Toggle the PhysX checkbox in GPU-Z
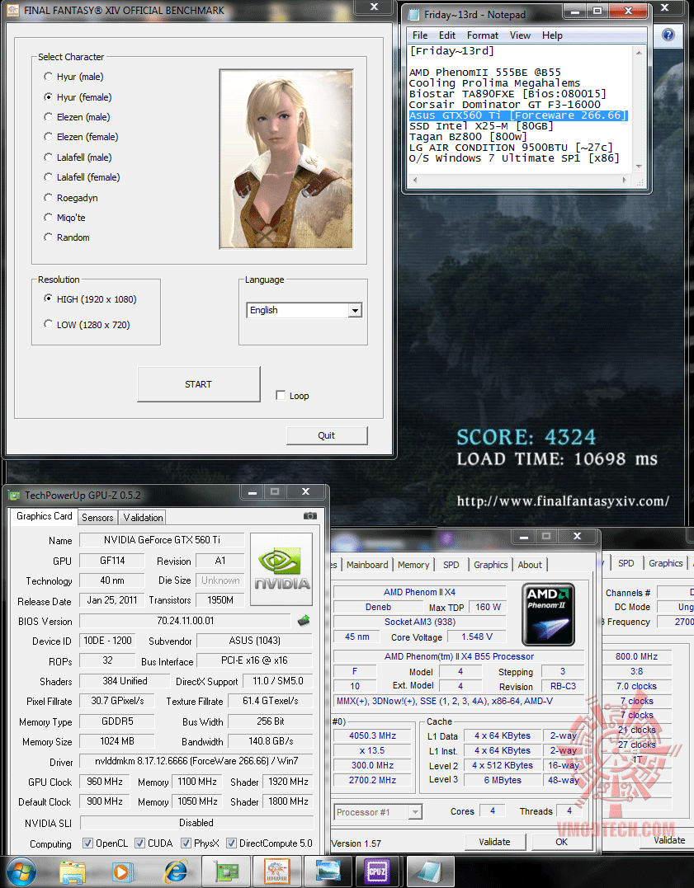This screenshot has width=694, height=888. coord(186,843)
